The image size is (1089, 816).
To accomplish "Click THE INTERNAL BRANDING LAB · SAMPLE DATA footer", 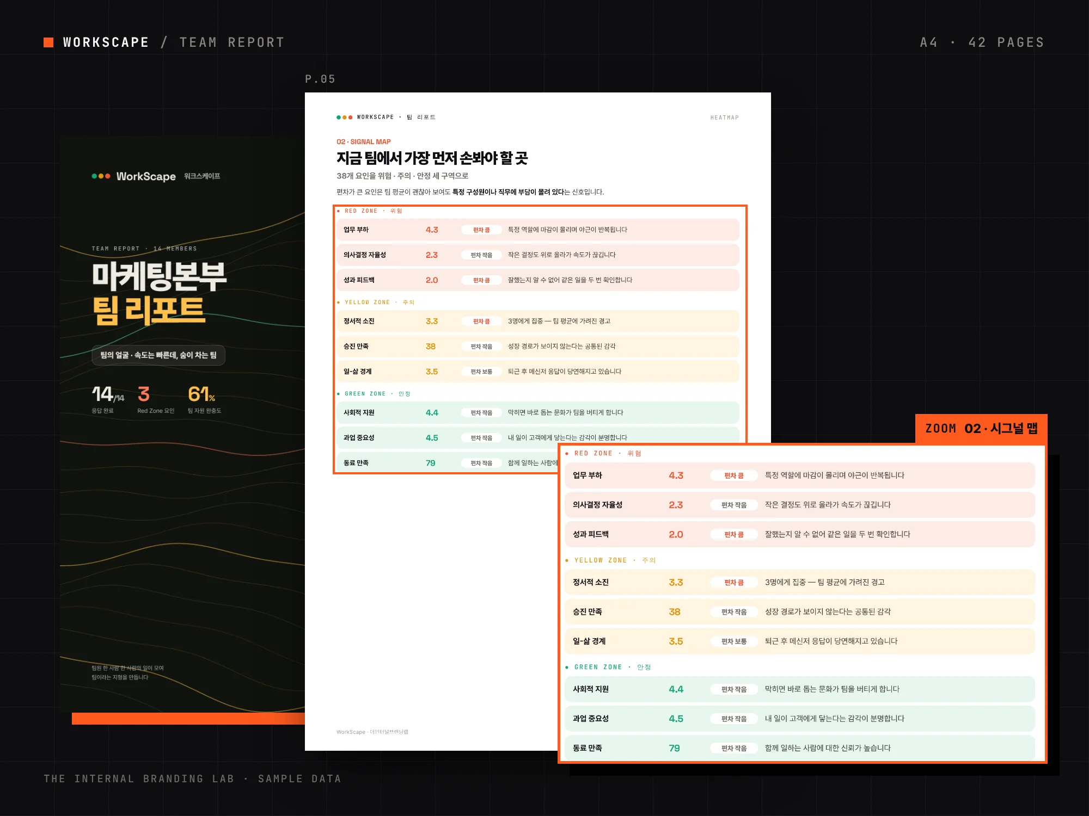I will tap(193, 778).
